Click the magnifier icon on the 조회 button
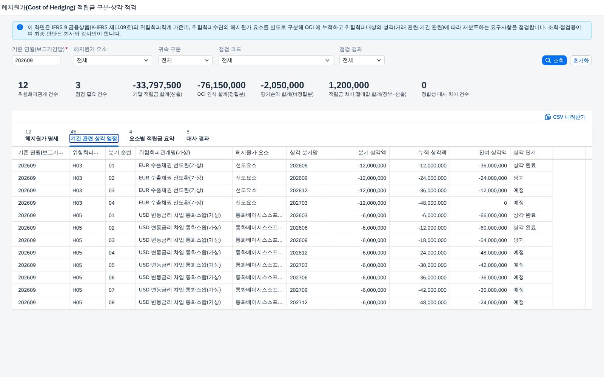Screen dimensions: 604x377 [548, 60]
